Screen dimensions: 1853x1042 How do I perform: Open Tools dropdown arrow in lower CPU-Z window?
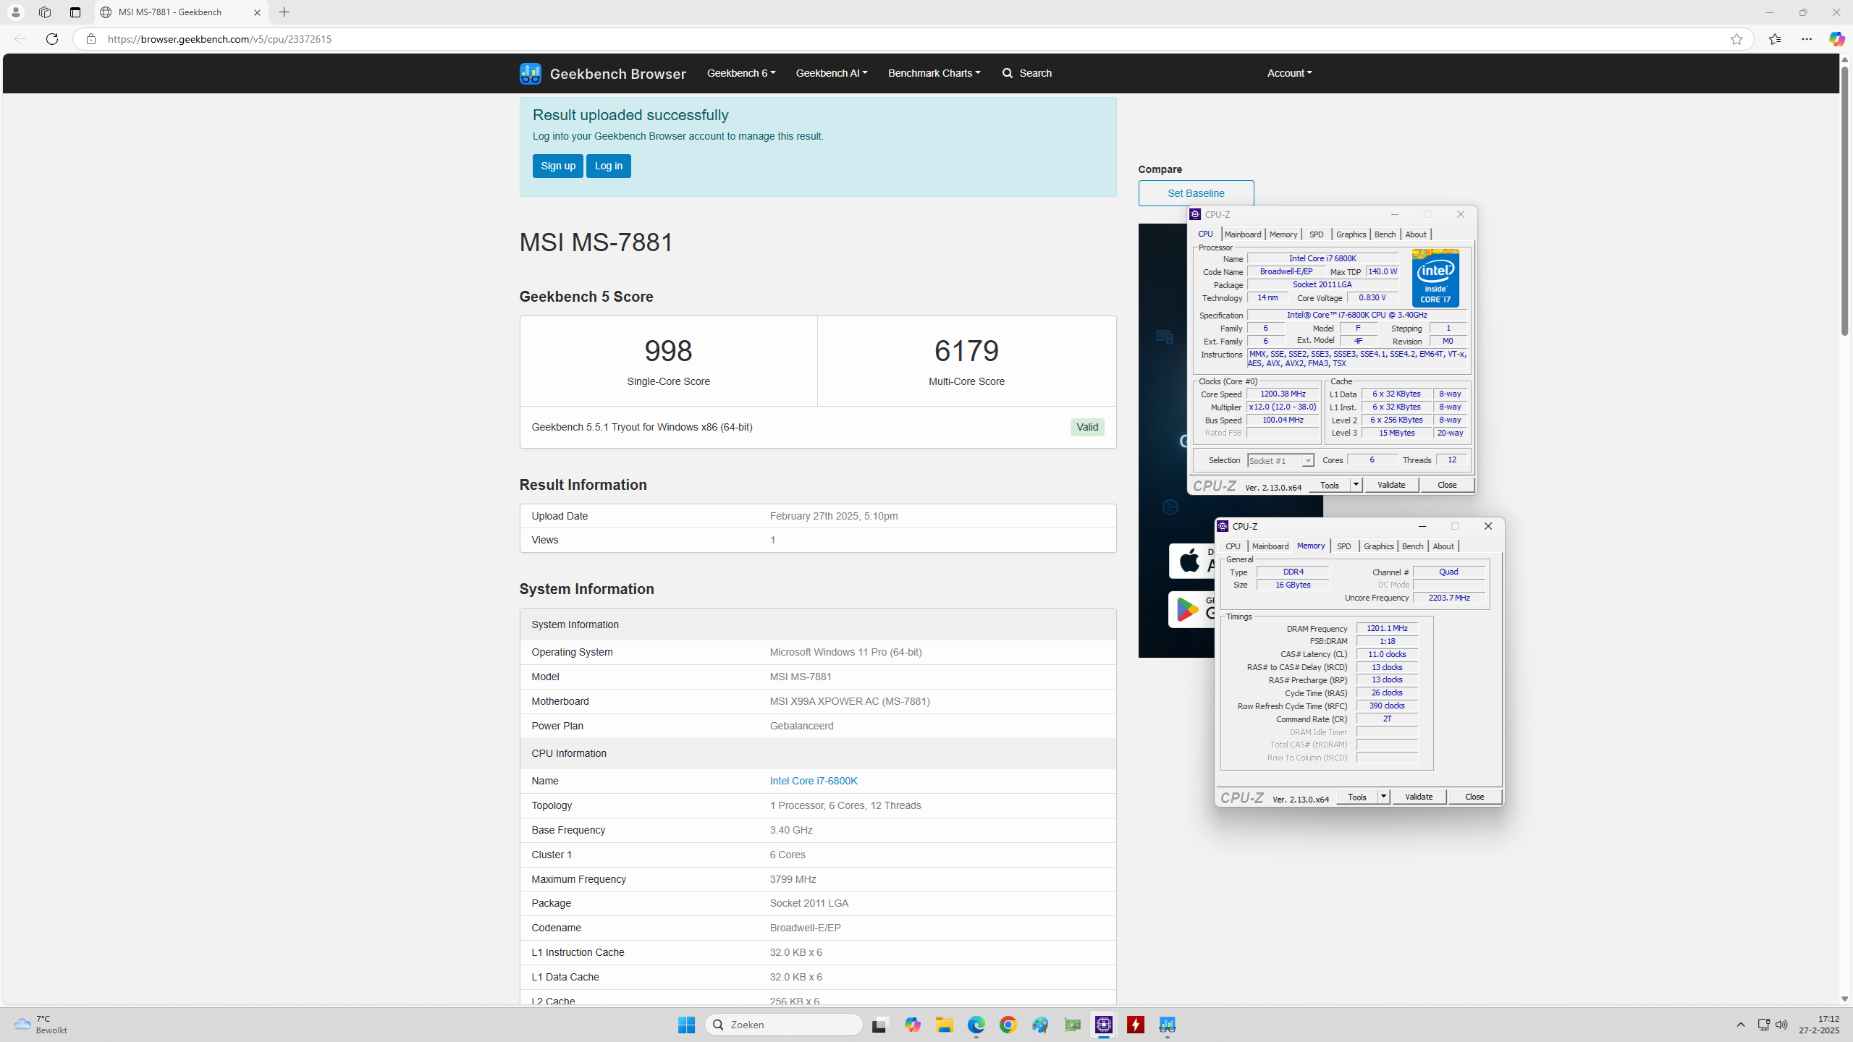point(1383,797)
